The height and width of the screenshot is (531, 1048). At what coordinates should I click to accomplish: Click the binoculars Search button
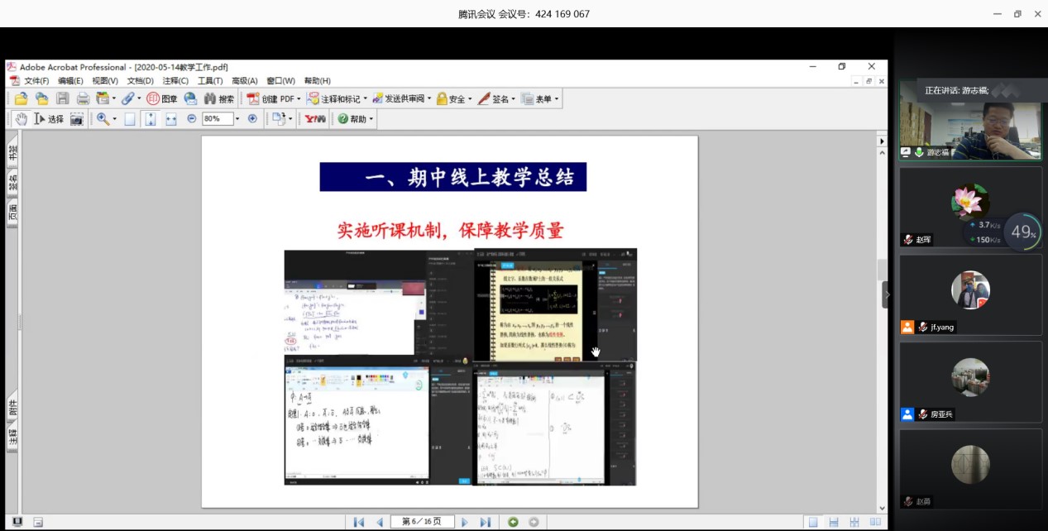click(x=219, y=98)
